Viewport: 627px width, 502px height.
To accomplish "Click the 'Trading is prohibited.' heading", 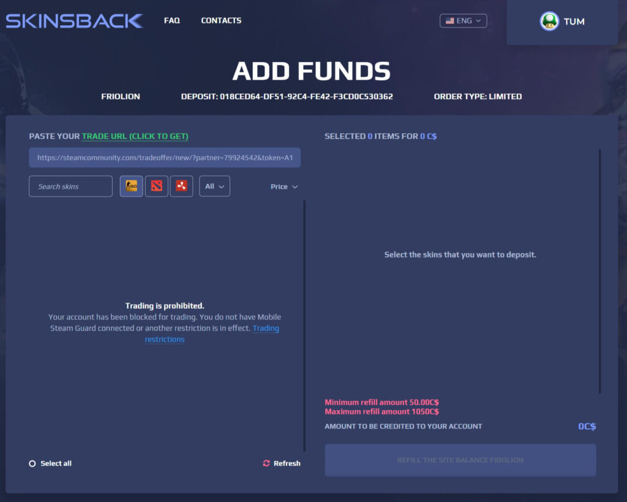I will coord(165,305).
